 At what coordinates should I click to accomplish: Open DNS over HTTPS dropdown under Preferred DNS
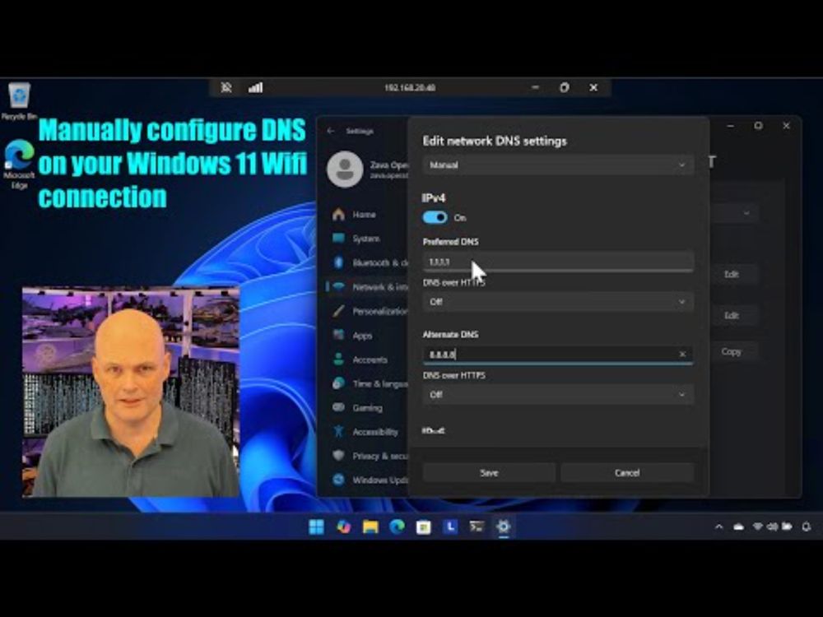(x=558, y=302)
